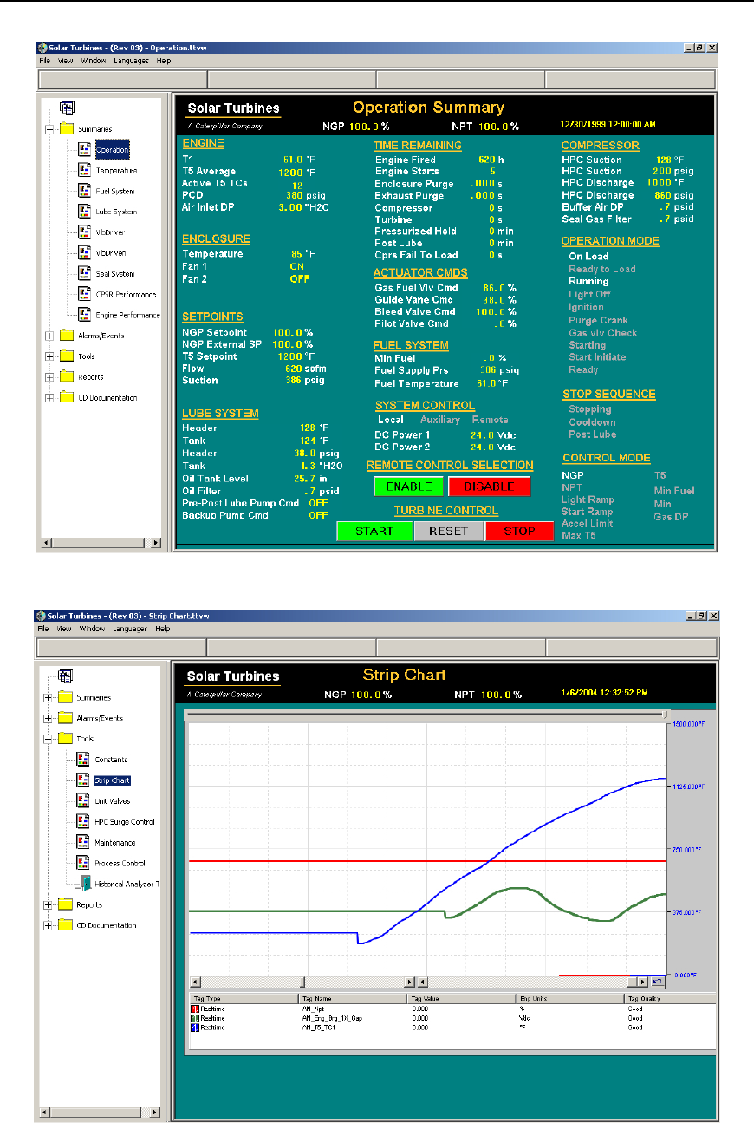Click the blue swatch beside AN_T5_TC1 row
The width and height of the screenshot is (754, 1123).
click(x=195, y=1028)
